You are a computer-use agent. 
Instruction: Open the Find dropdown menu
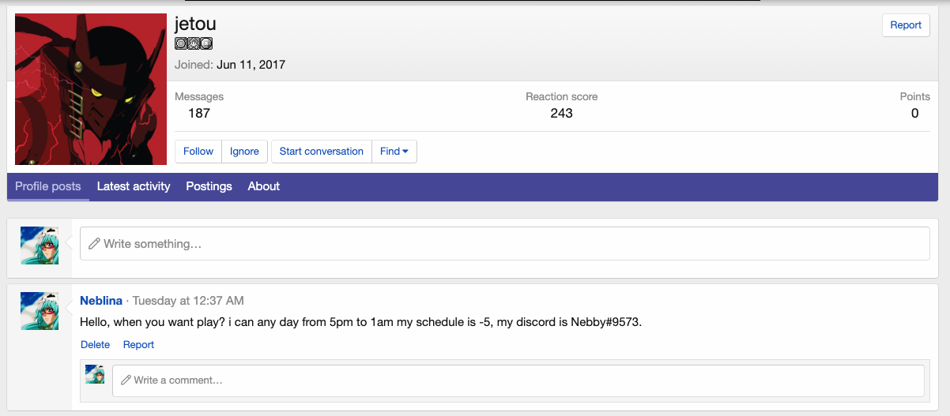click(394, 152)
